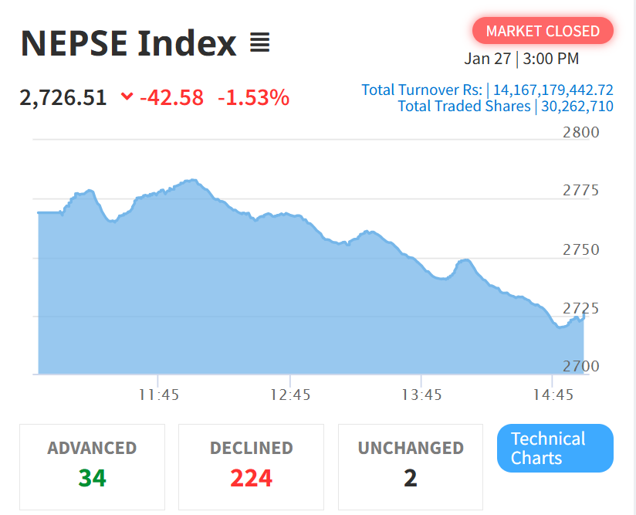Click the index value 2,726.51
This screenshot has height=515, width=636.
[63, 98]
